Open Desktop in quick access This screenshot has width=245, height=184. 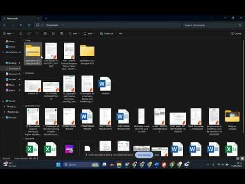(x=11, y=63)
